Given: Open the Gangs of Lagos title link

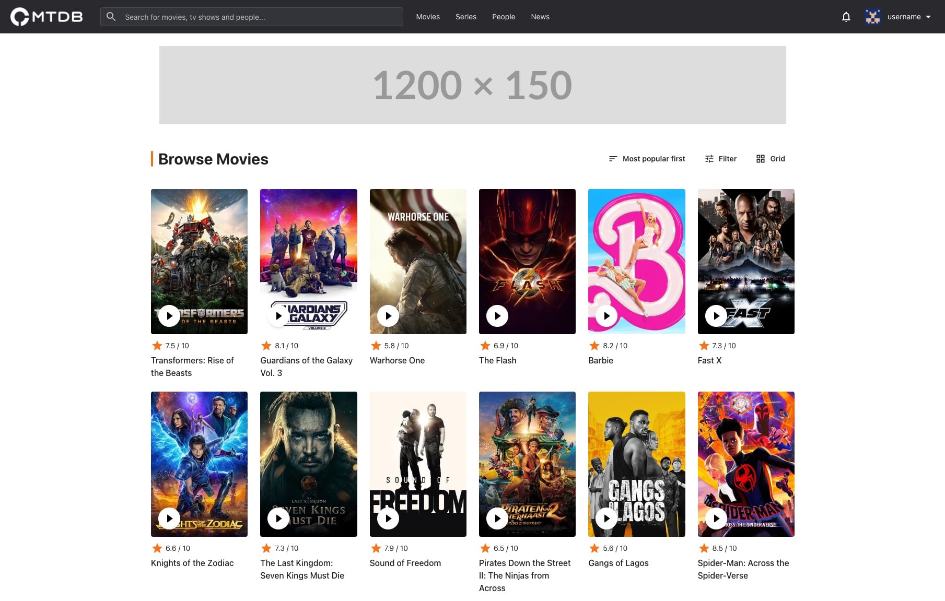Looking at the screenshot, I should coord(619,563).
